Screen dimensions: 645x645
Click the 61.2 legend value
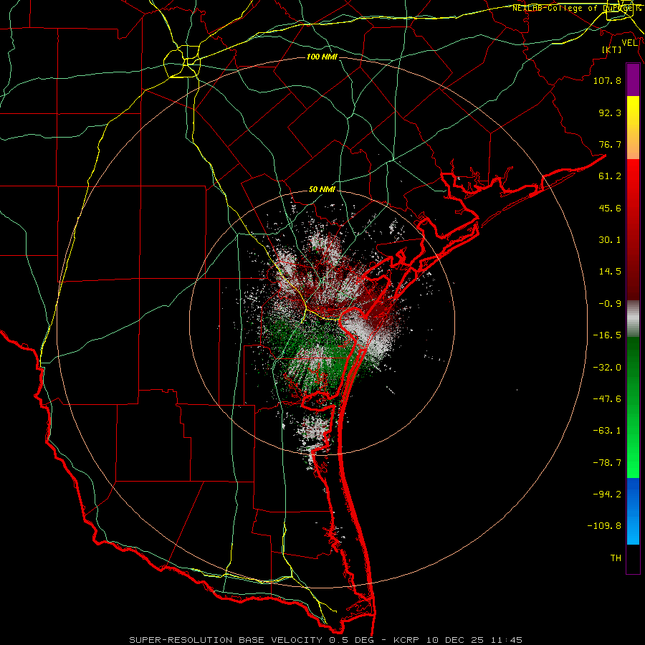click(610, 176)
